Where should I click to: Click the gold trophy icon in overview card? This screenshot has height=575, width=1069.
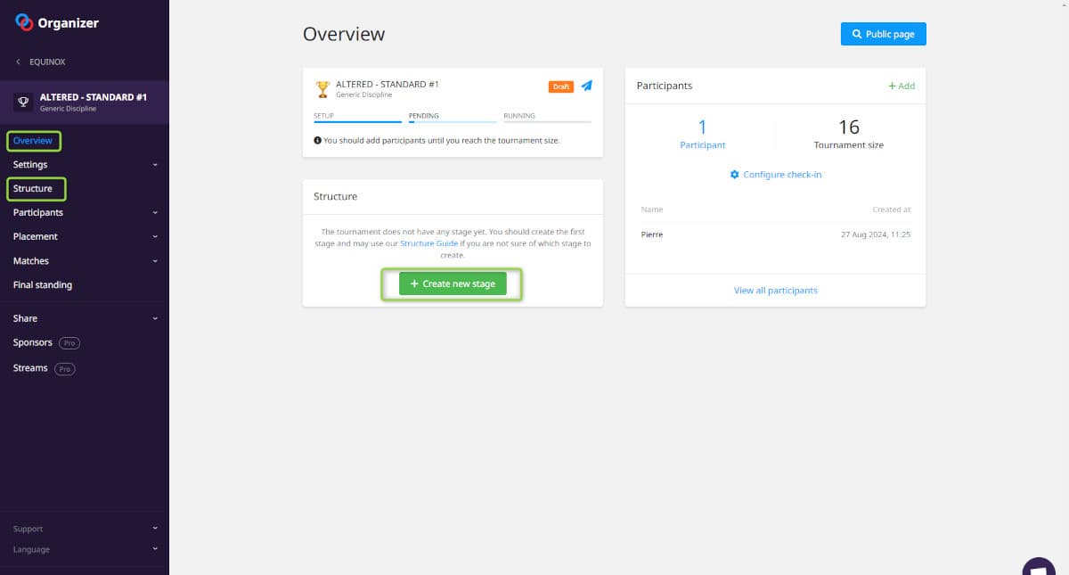[x=322, y=89]
